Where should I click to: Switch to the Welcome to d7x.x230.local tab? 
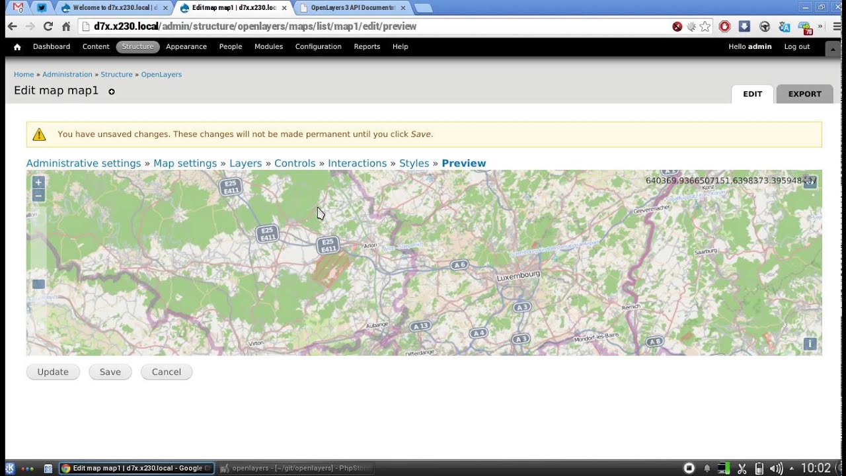coord(114,8)
